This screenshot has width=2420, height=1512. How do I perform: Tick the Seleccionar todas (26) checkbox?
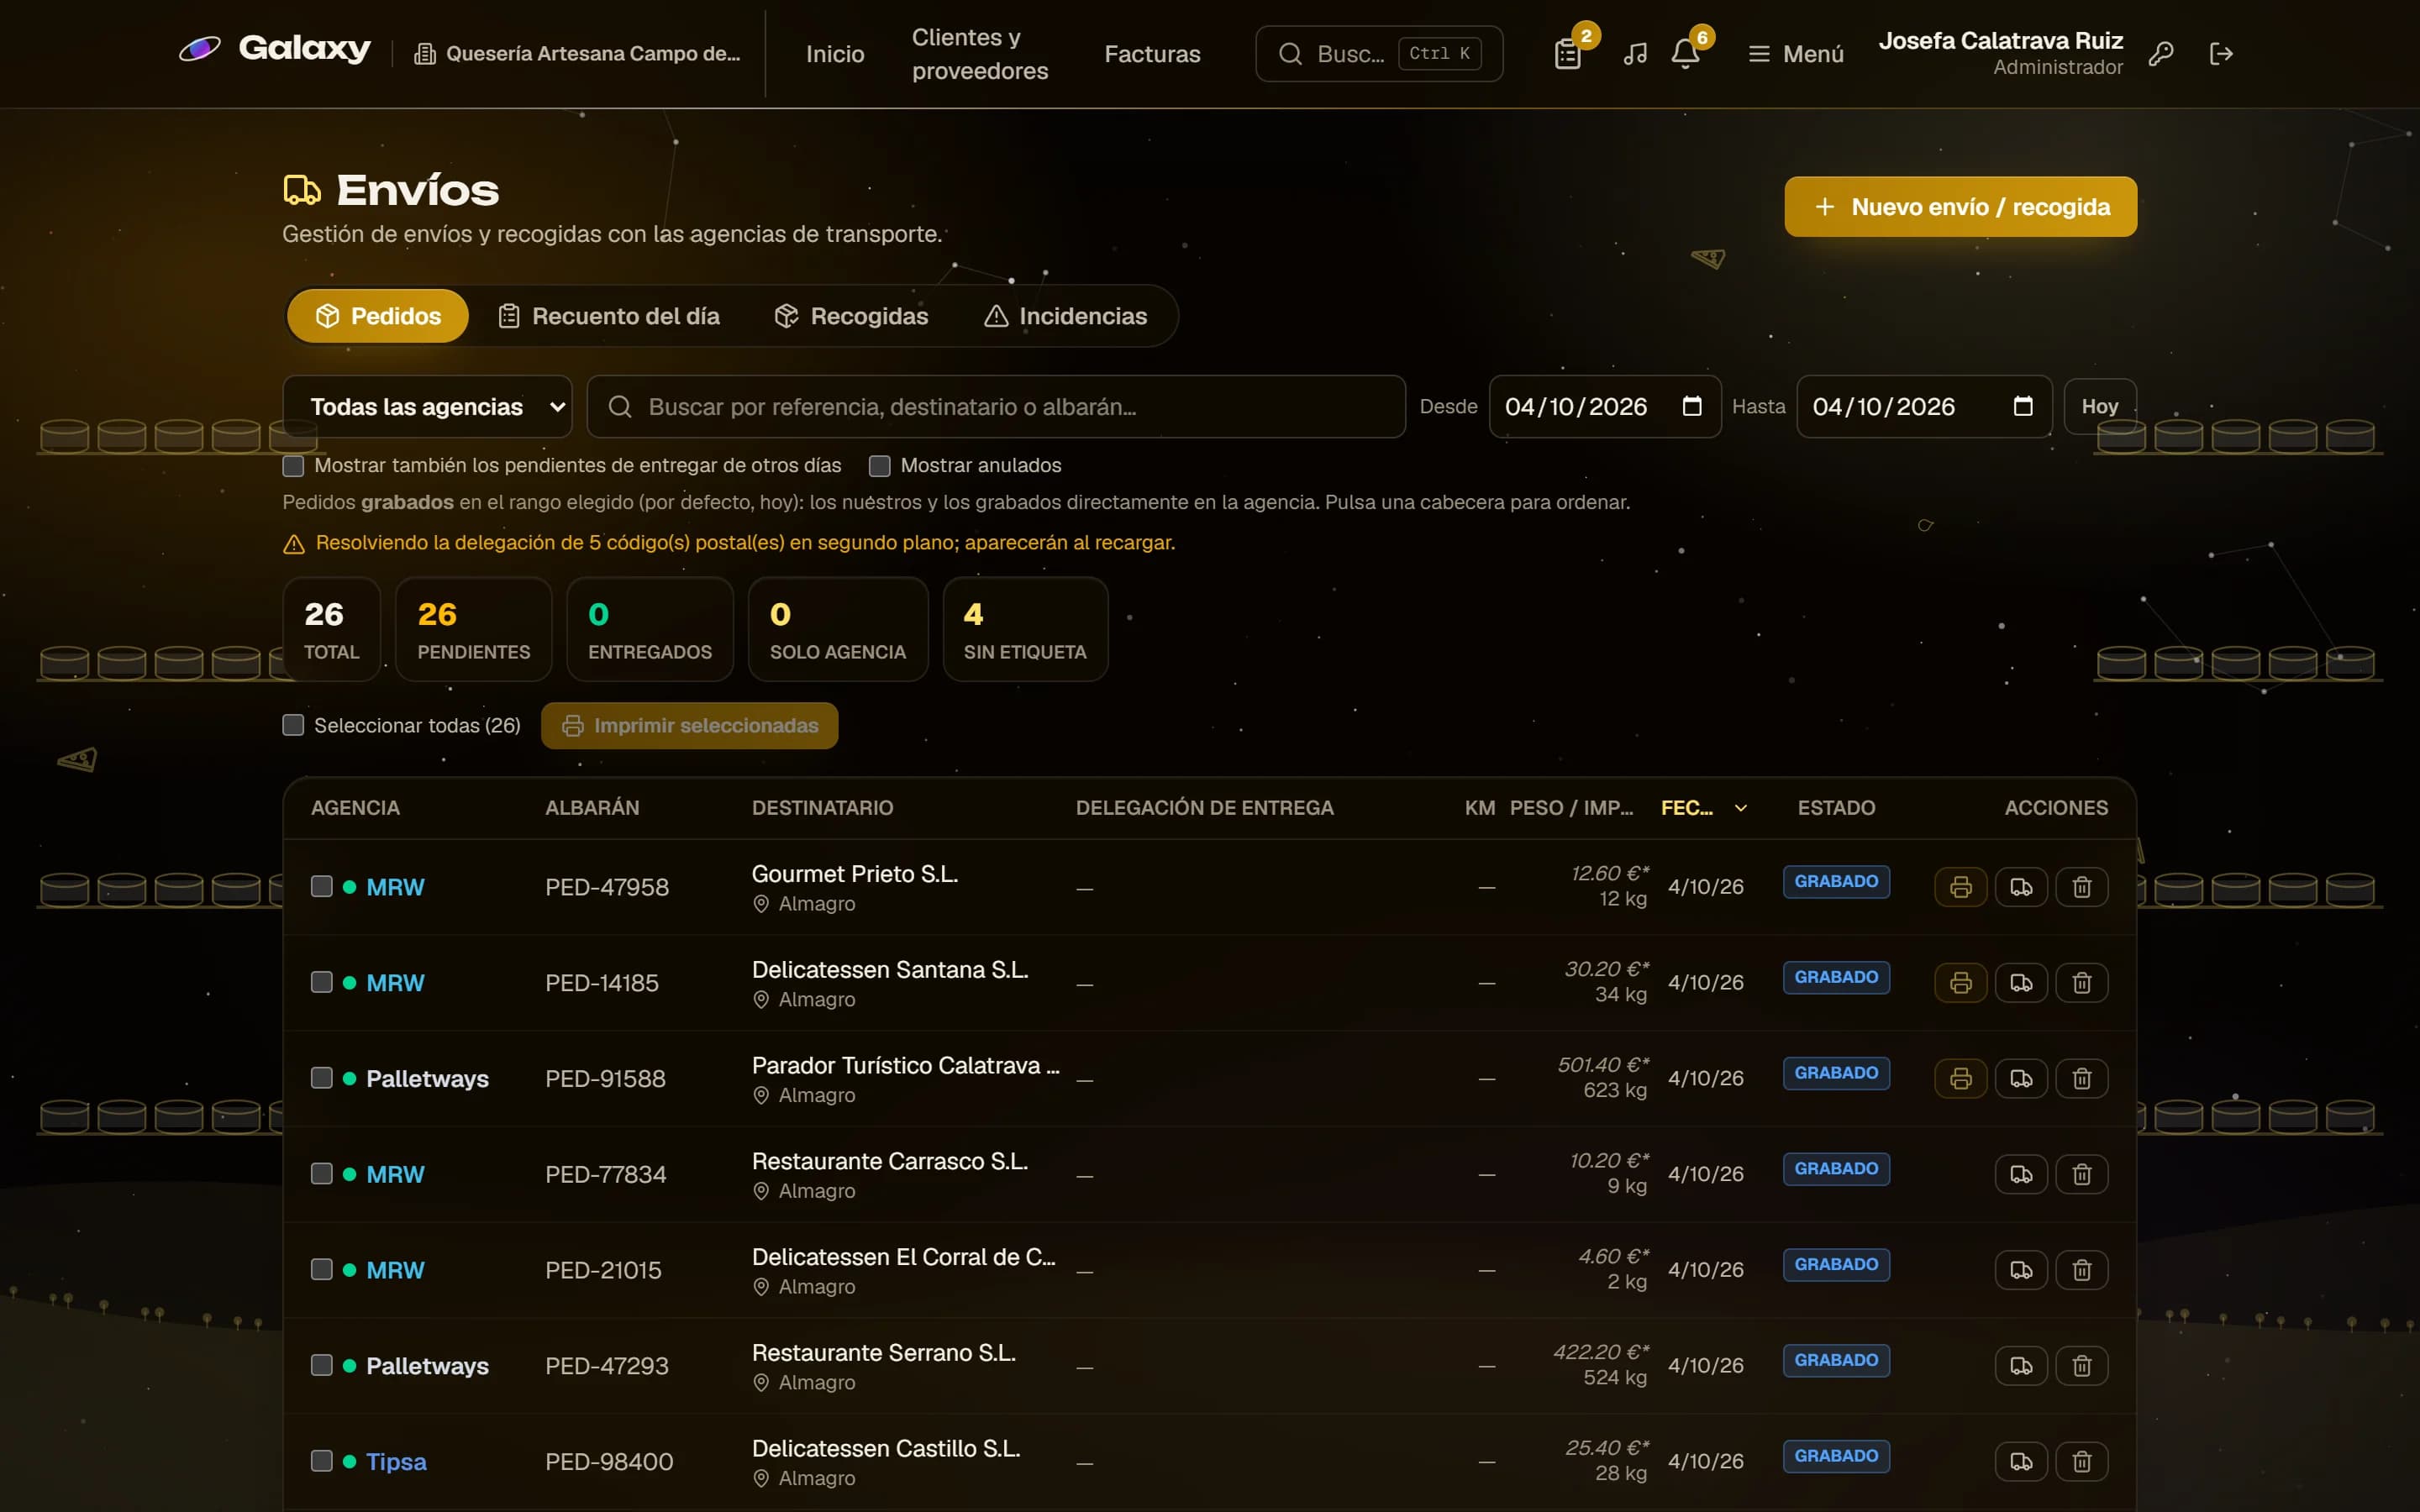click(293, 725)
